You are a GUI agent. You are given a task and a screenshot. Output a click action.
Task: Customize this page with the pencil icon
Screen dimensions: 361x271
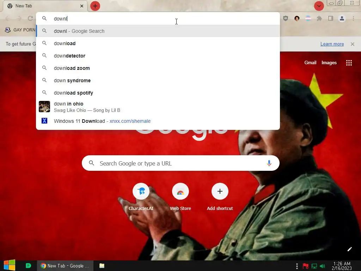click(x=349, y=249)
